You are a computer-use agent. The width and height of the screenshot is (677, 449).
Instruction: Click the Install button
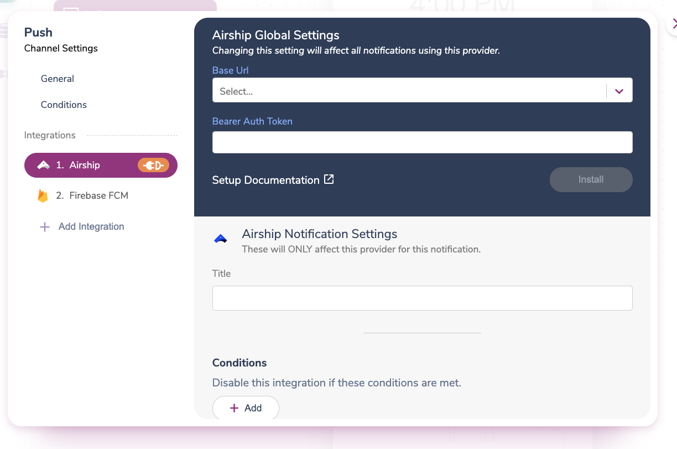(591, 179)
